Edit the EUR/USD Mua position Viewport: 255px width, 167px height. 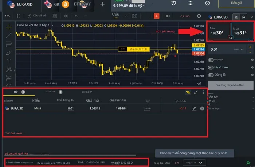coord(194,108)
